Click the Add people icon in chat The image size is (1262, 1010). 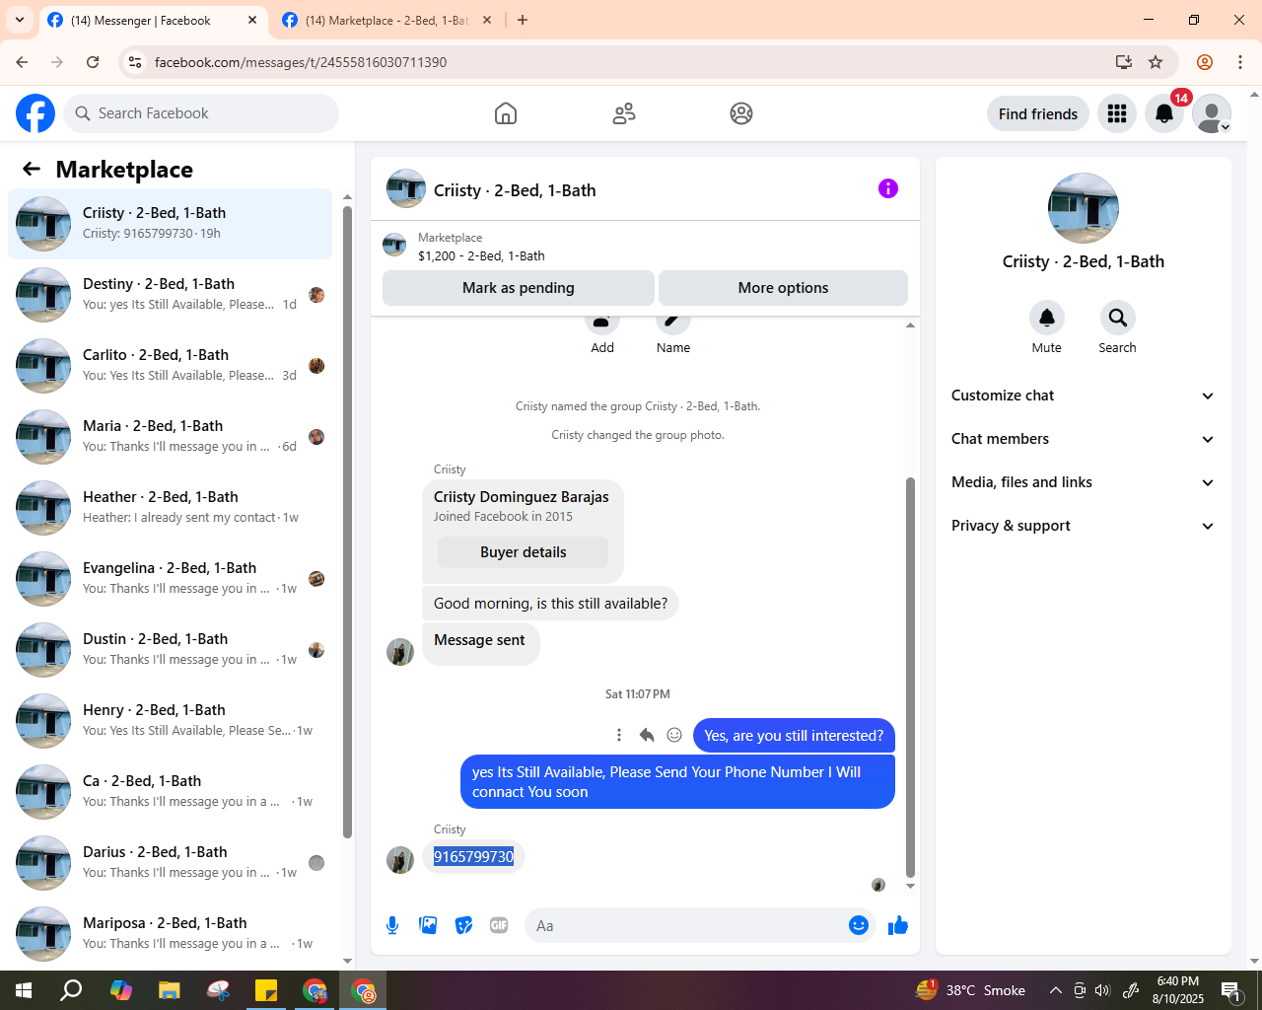point(602,325)
